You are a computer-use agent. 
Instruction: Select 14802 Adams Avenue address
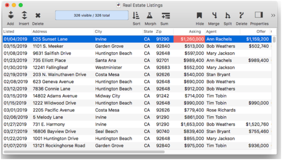click(x=55, y=96)
